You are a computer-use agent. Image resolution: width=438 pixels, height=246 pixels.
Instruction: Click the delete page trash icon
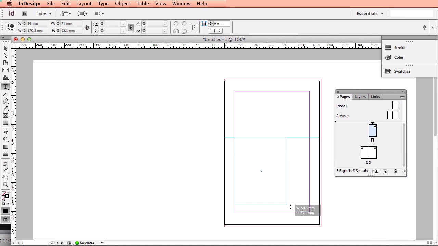coord(396,171)
